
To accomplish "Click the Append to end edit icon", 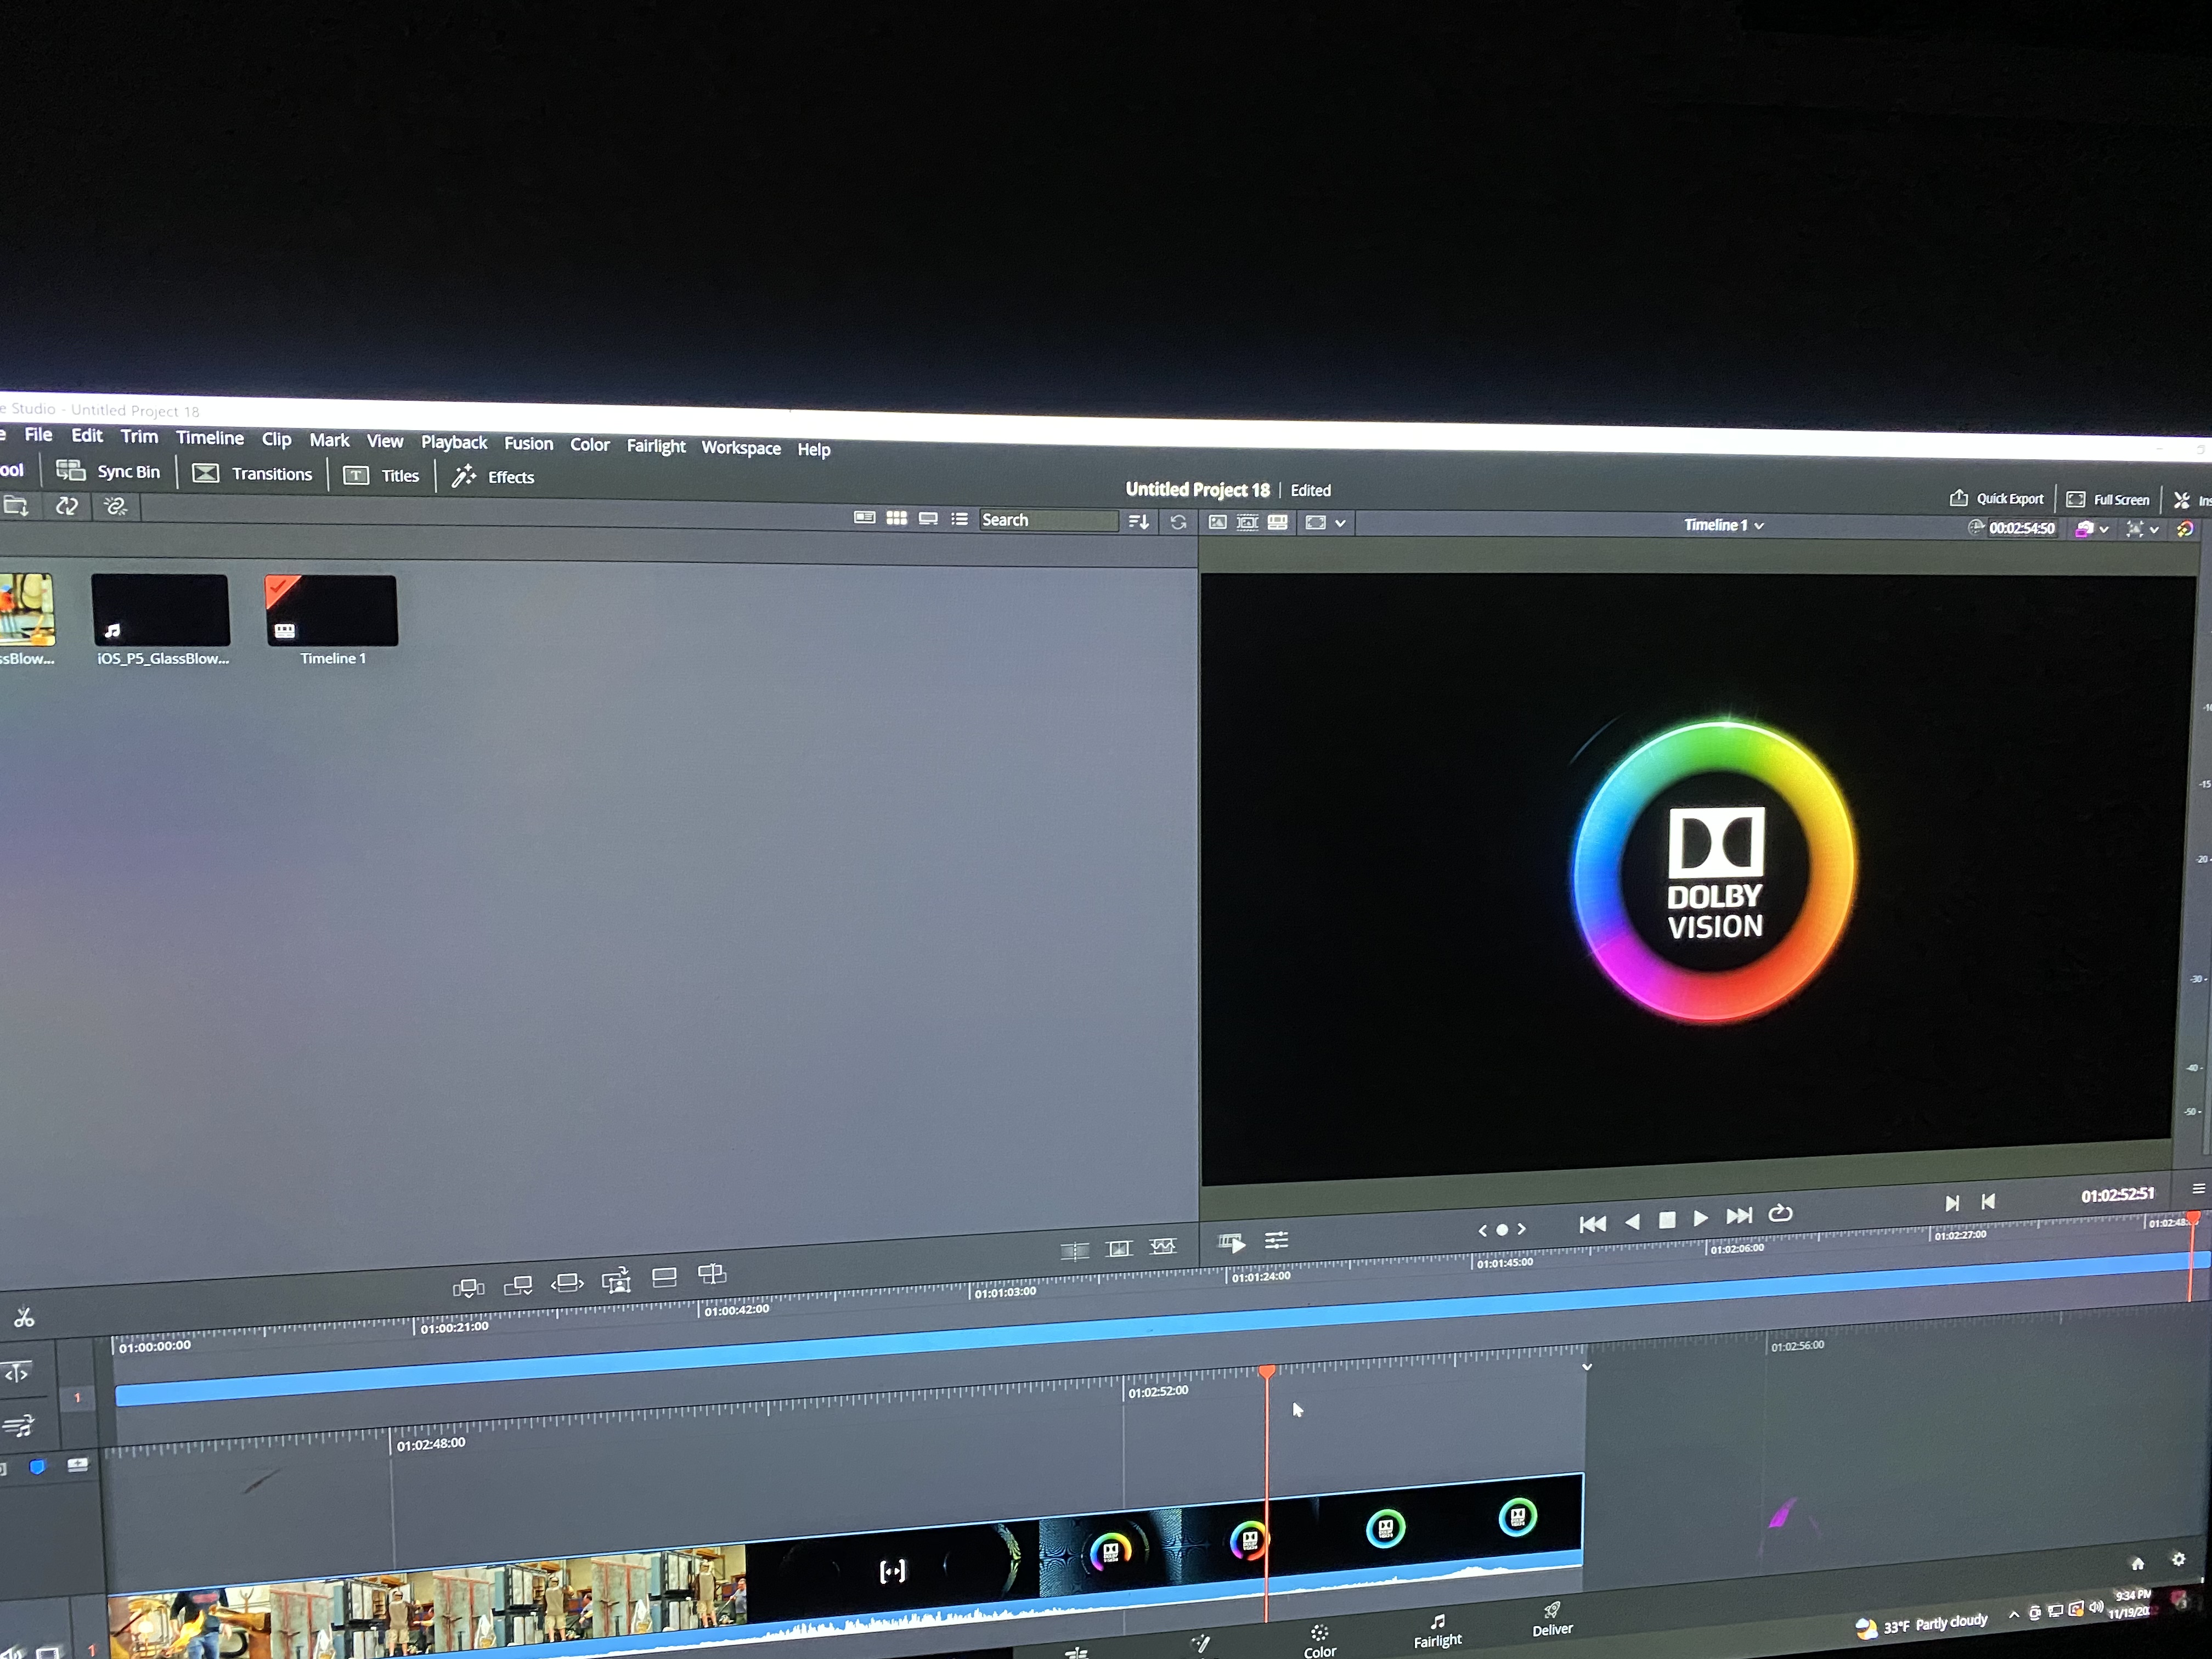I will [x=518, y=1285].
